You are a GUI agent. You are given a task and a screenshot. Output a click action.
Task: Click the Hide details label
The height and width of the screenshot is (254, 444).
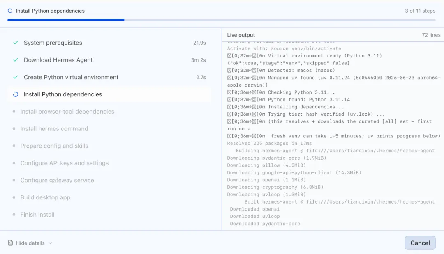[30, 243]
